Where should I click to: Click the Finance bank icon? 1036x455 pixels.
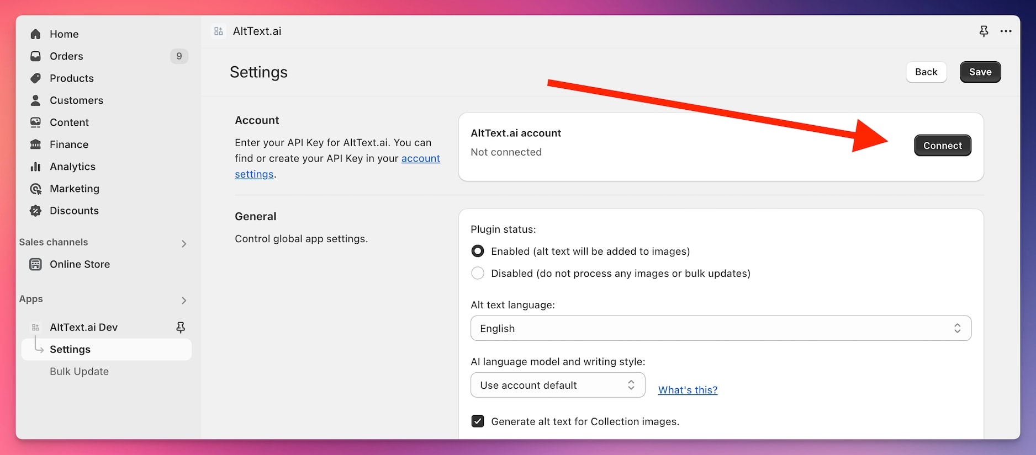35,144
